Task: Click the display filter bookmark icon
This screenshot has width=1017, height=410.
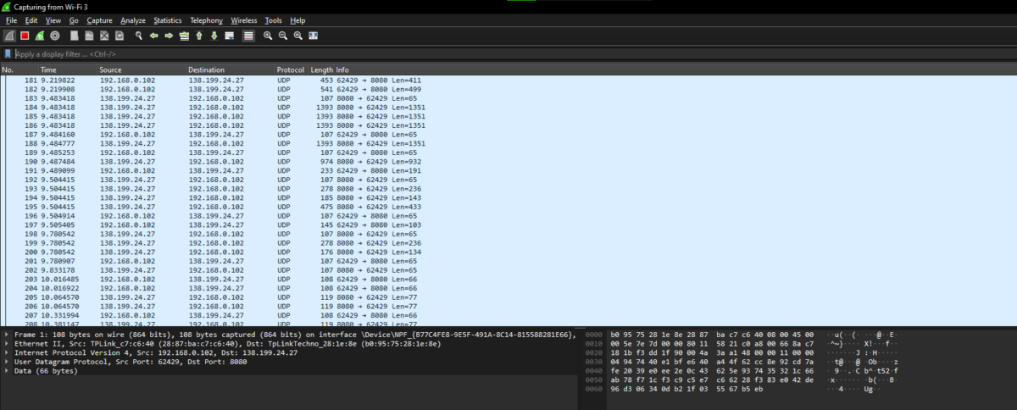Action: 8,53
